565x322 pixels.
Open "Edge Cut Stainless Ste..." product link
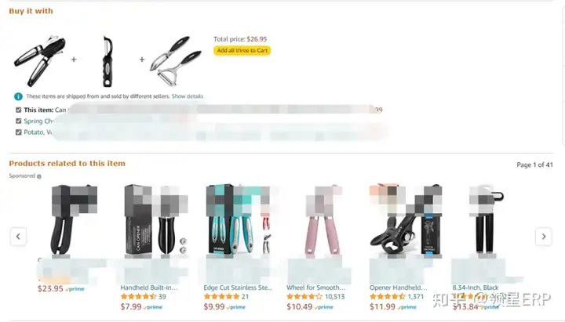(238, 288)
